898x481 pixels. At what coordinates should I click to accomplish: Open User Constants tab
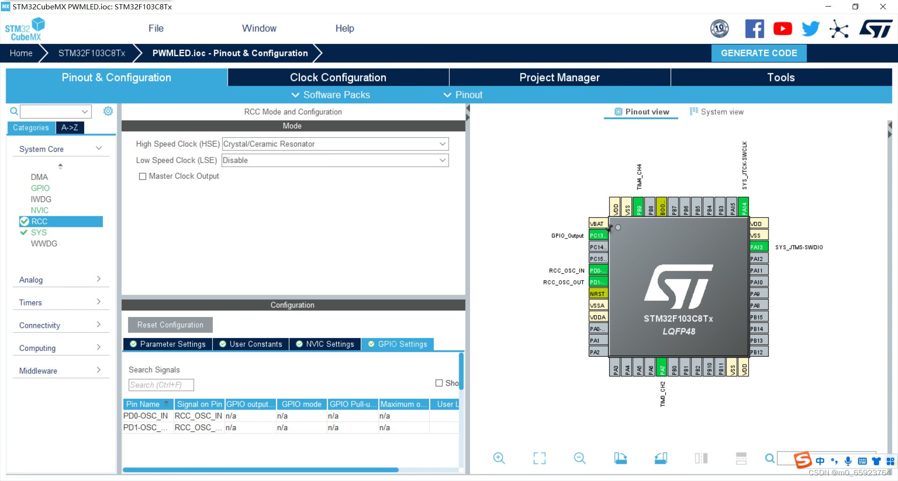point(251,344)
